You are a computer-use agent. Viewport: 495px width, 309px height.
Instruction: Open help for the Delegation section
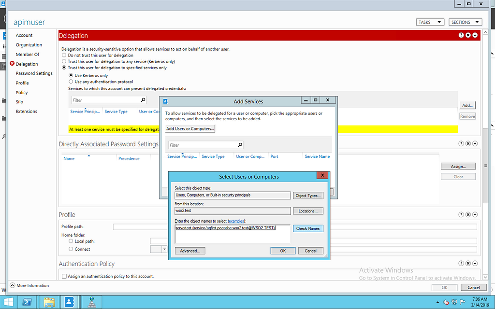tap(461, 35)
